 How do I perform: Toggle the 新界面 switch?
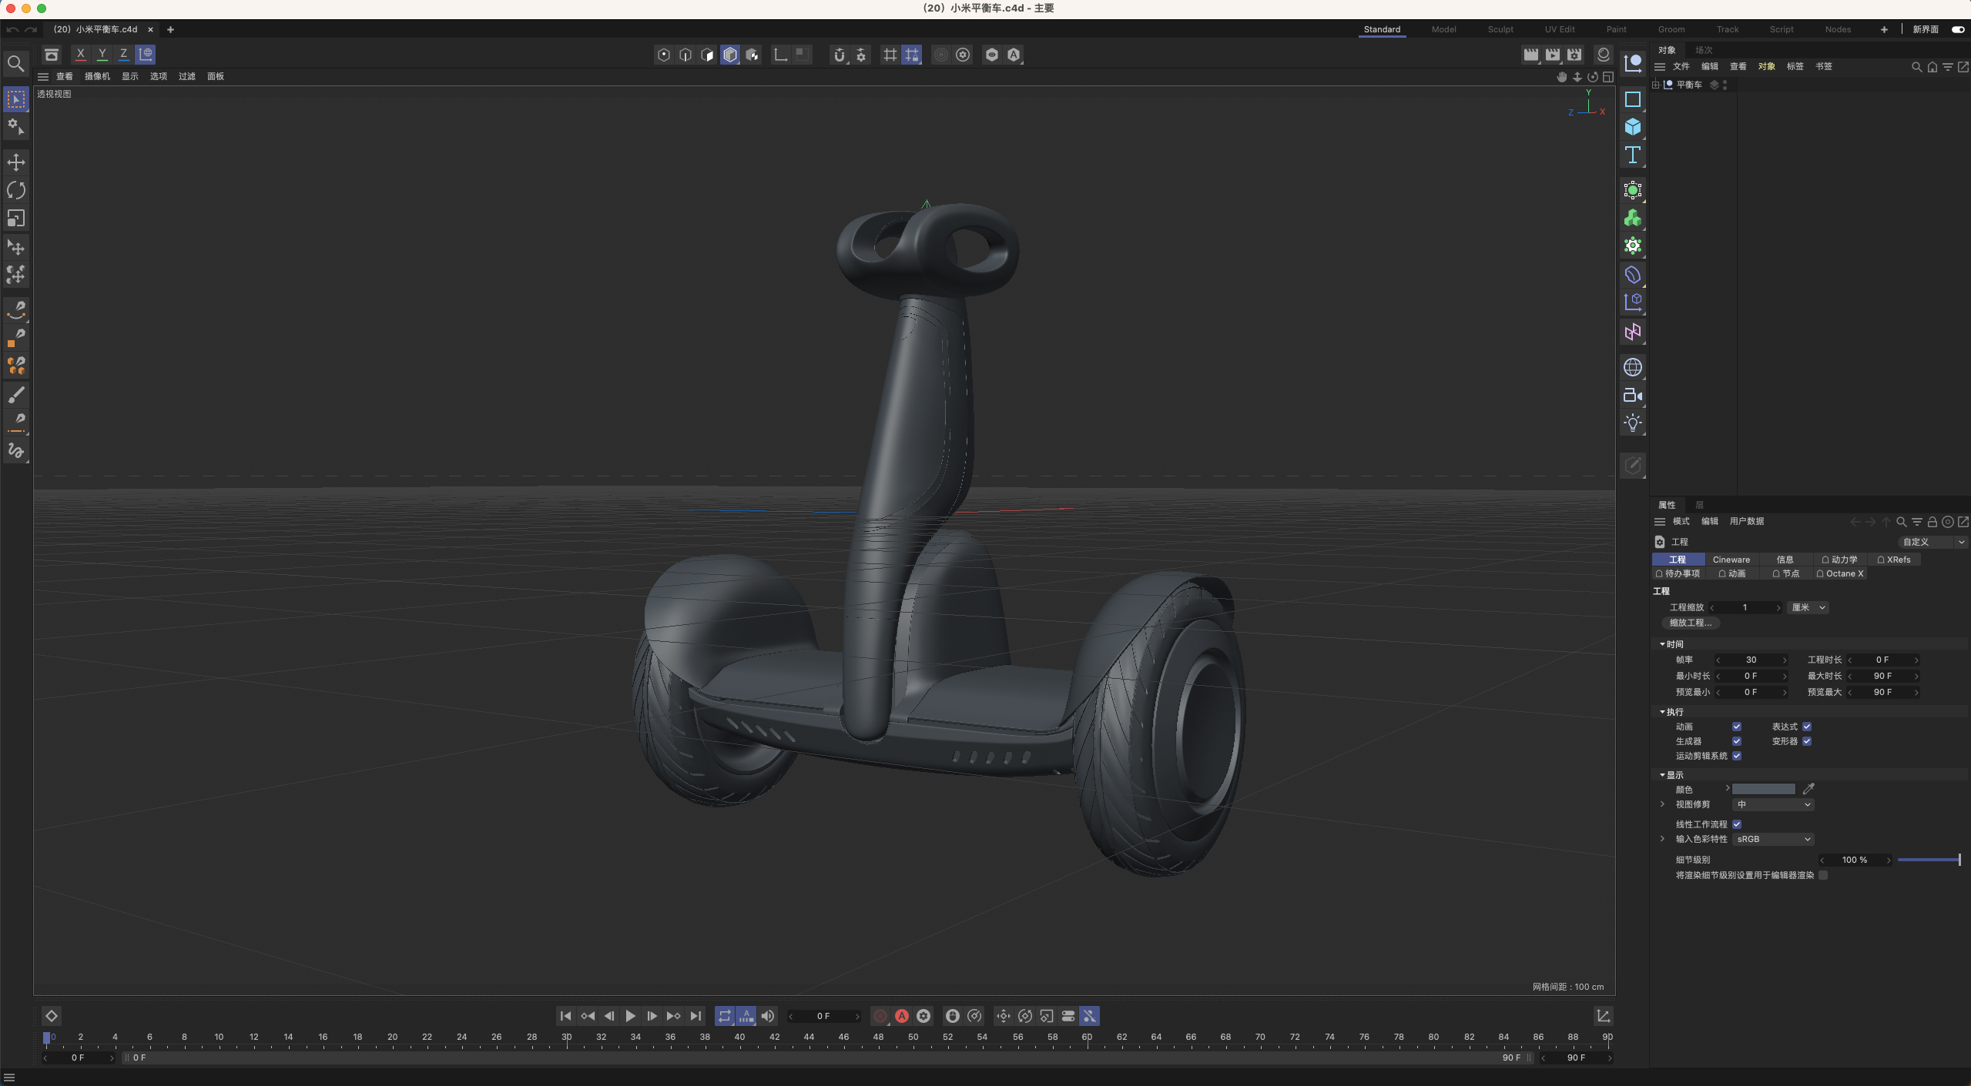point(1957,29)
